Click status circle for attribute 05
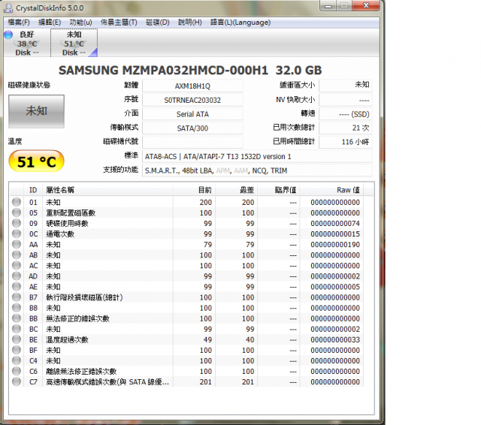Viewport: 481px width, 425px height. (17, 212)
